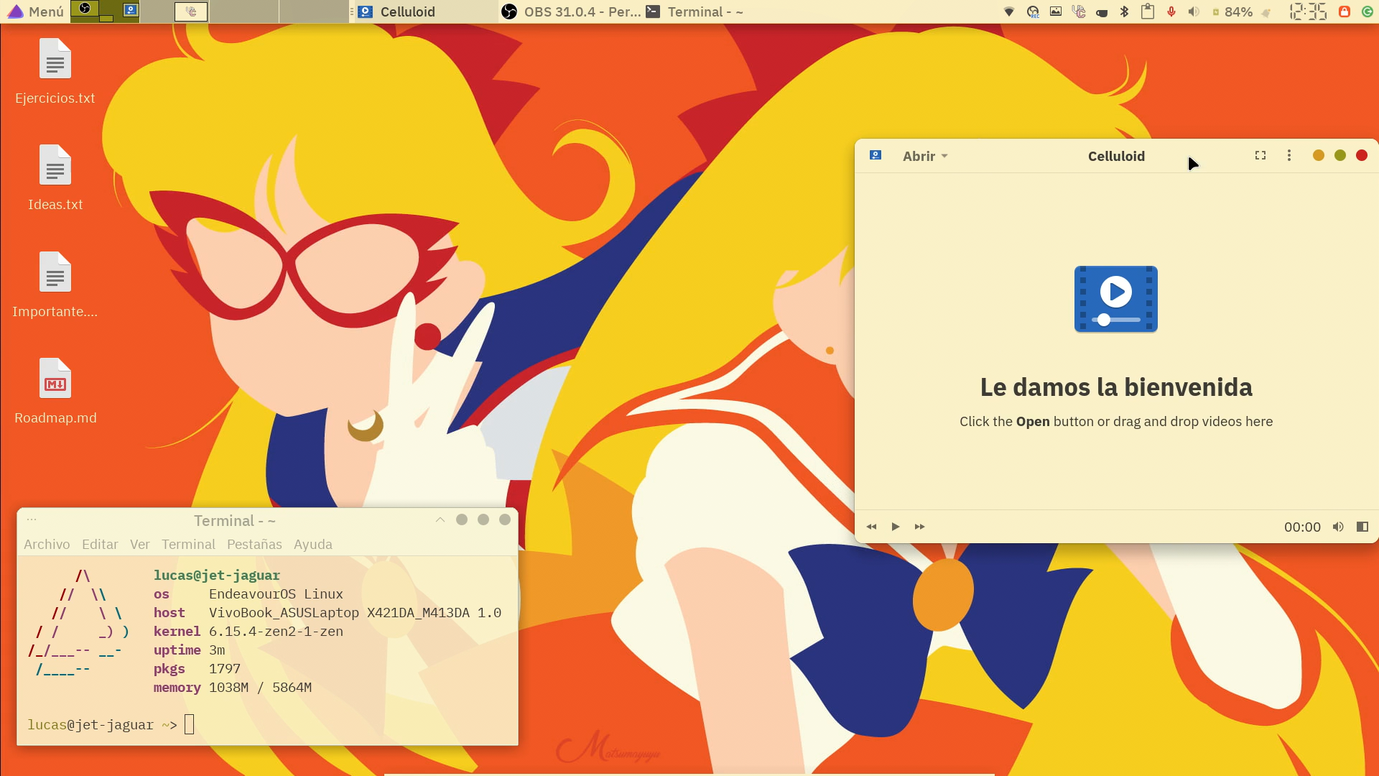Open the Bluetooth tray icon

click(1125, 11)
